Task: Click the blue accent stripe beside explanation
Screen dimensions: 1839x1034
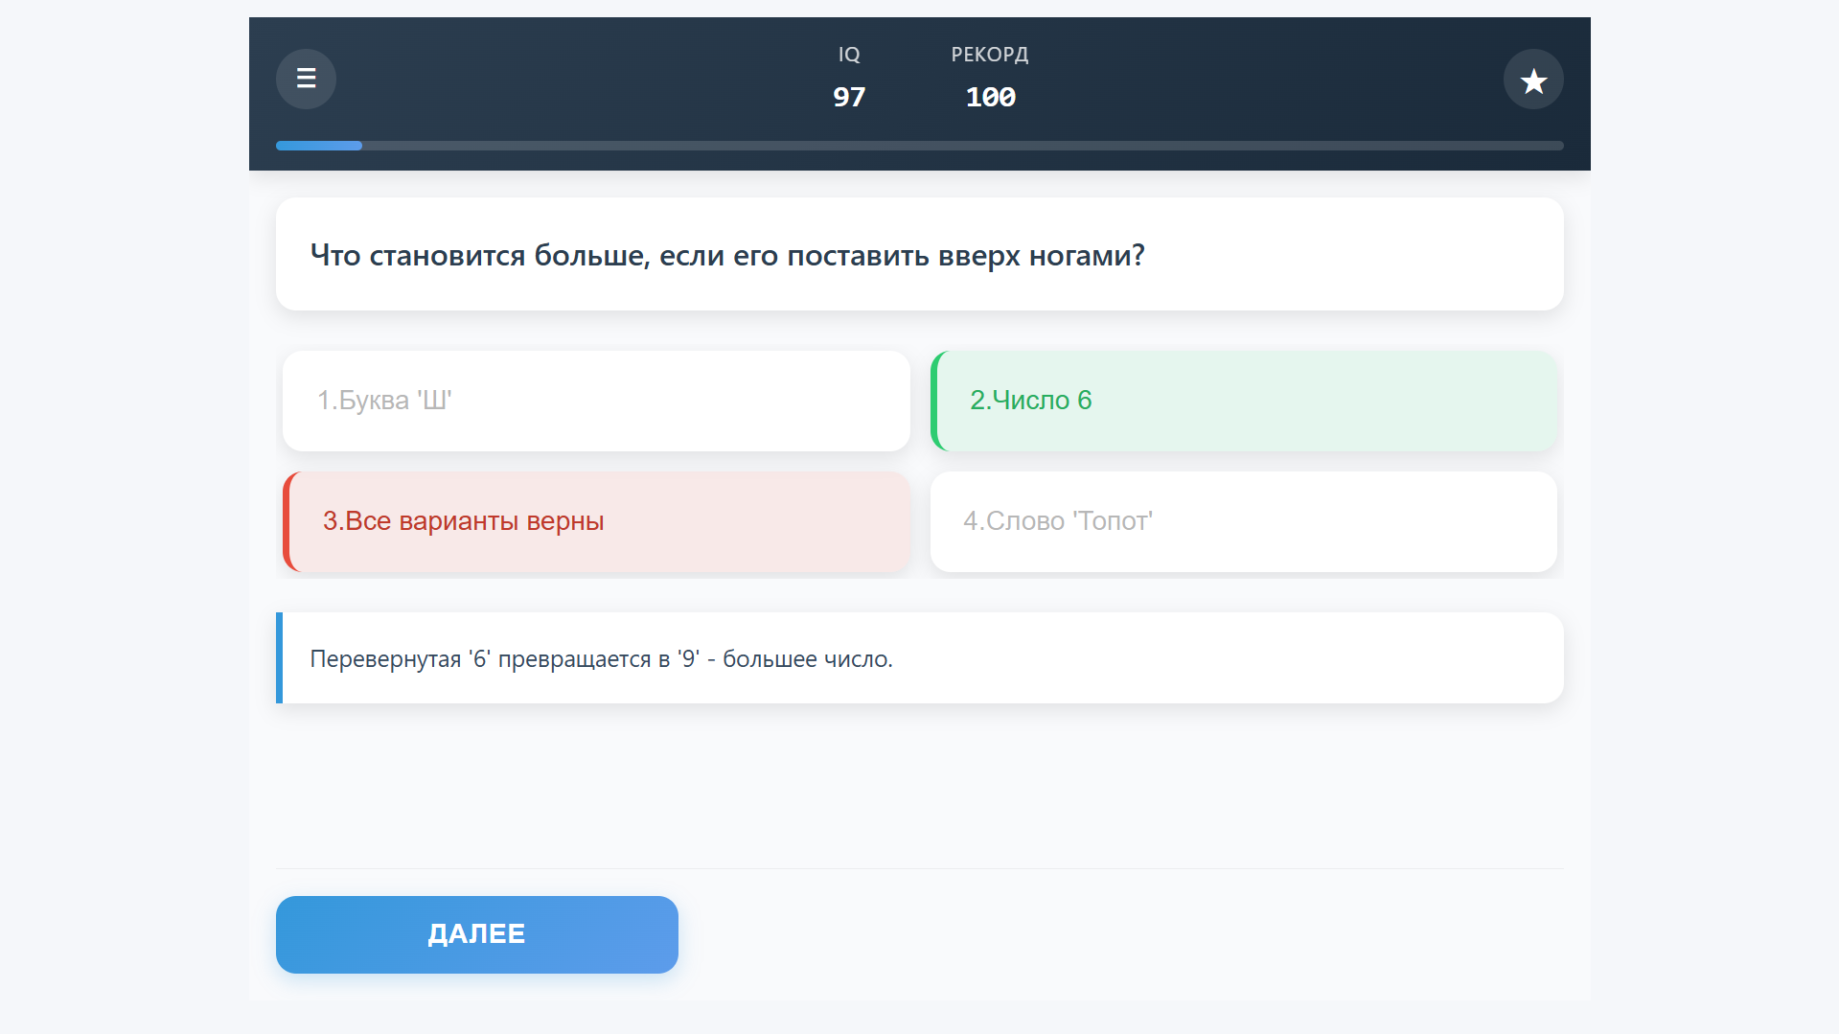Action: click(280, 658)
